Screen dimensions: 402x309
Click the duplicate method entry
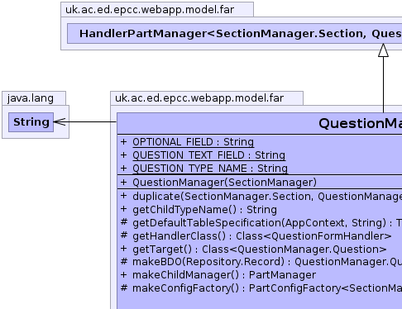point(267,197)
